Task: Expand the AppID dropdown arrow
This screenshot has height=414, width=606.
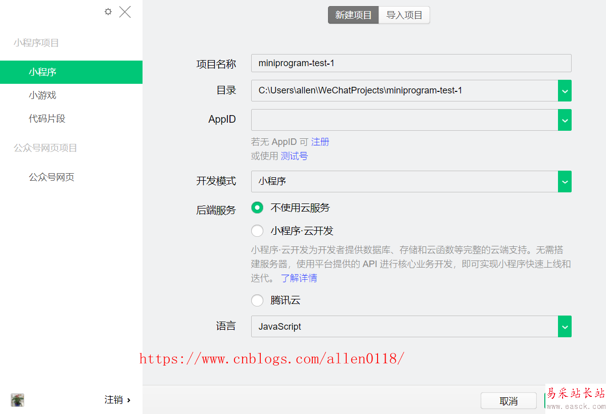Action: tap(565, 120)
